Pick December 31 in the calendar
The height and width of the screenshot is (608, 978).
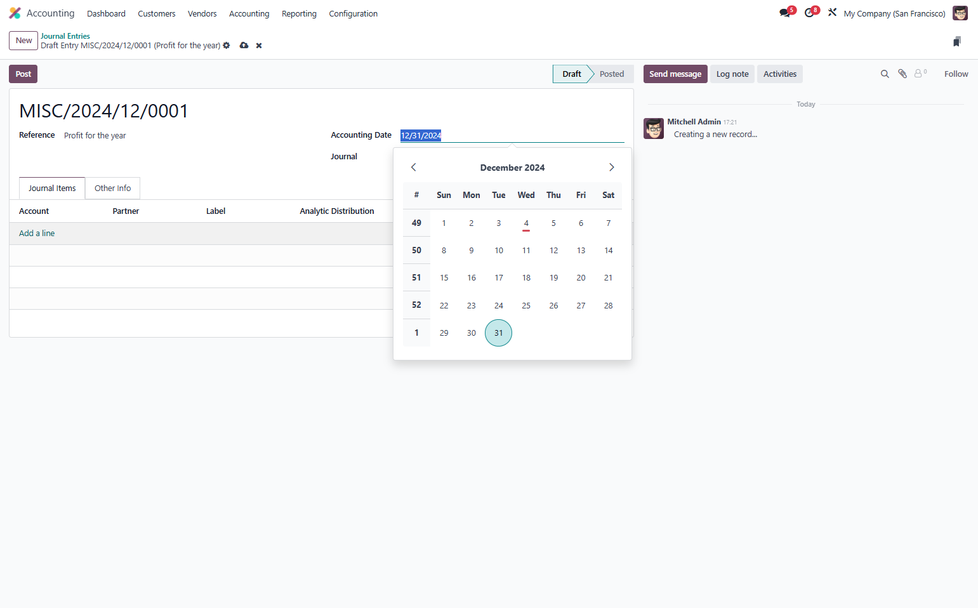coord(499,333)
